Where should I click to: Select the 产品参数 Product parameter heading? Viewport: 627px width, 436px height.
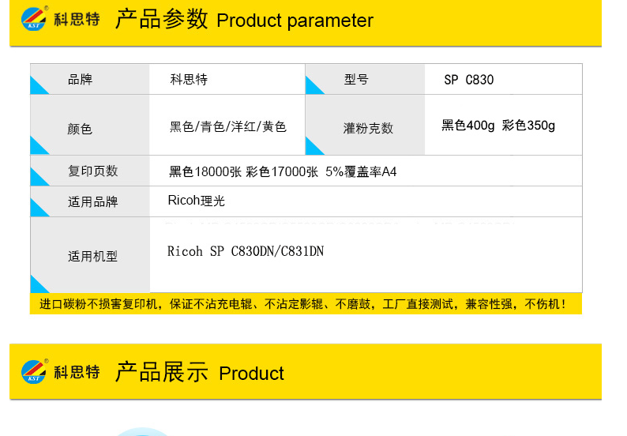coord(244,19)
